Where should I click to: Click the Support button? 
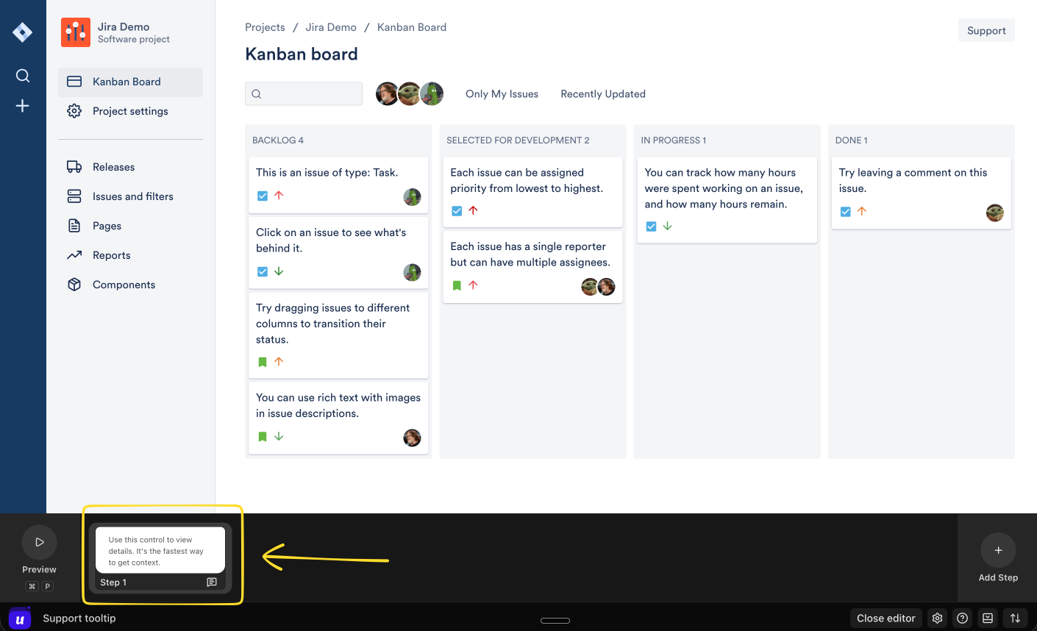[x=986, y=30]
